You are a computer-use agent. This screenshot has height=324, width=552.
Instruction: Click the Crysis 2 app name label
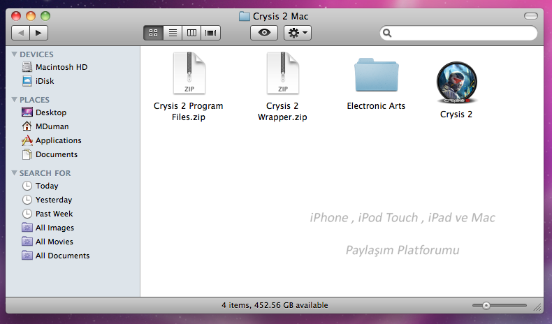tap(456, 115)
